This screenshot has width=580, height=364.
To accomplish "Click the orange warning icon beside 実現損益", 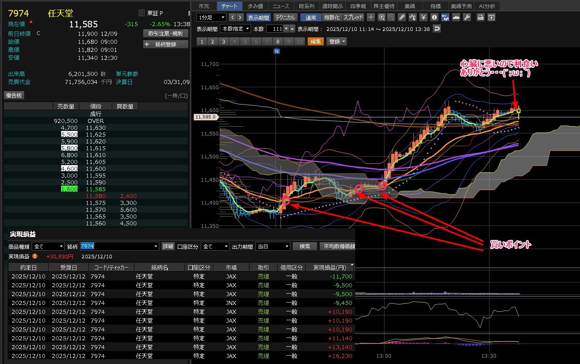I will click(x=35, y=256).
